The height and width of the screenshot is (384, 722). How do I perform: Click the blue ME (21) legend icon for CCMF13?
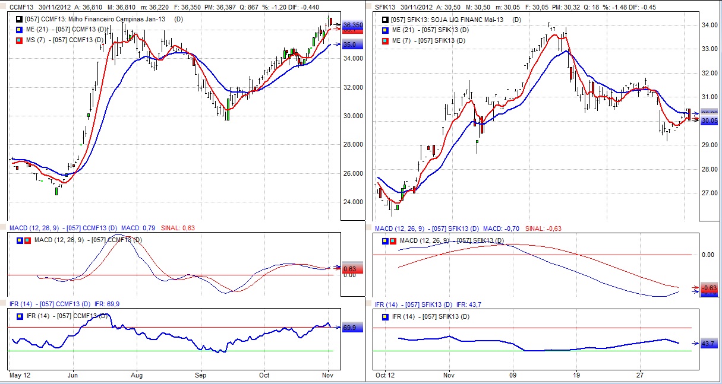point(20,30)
